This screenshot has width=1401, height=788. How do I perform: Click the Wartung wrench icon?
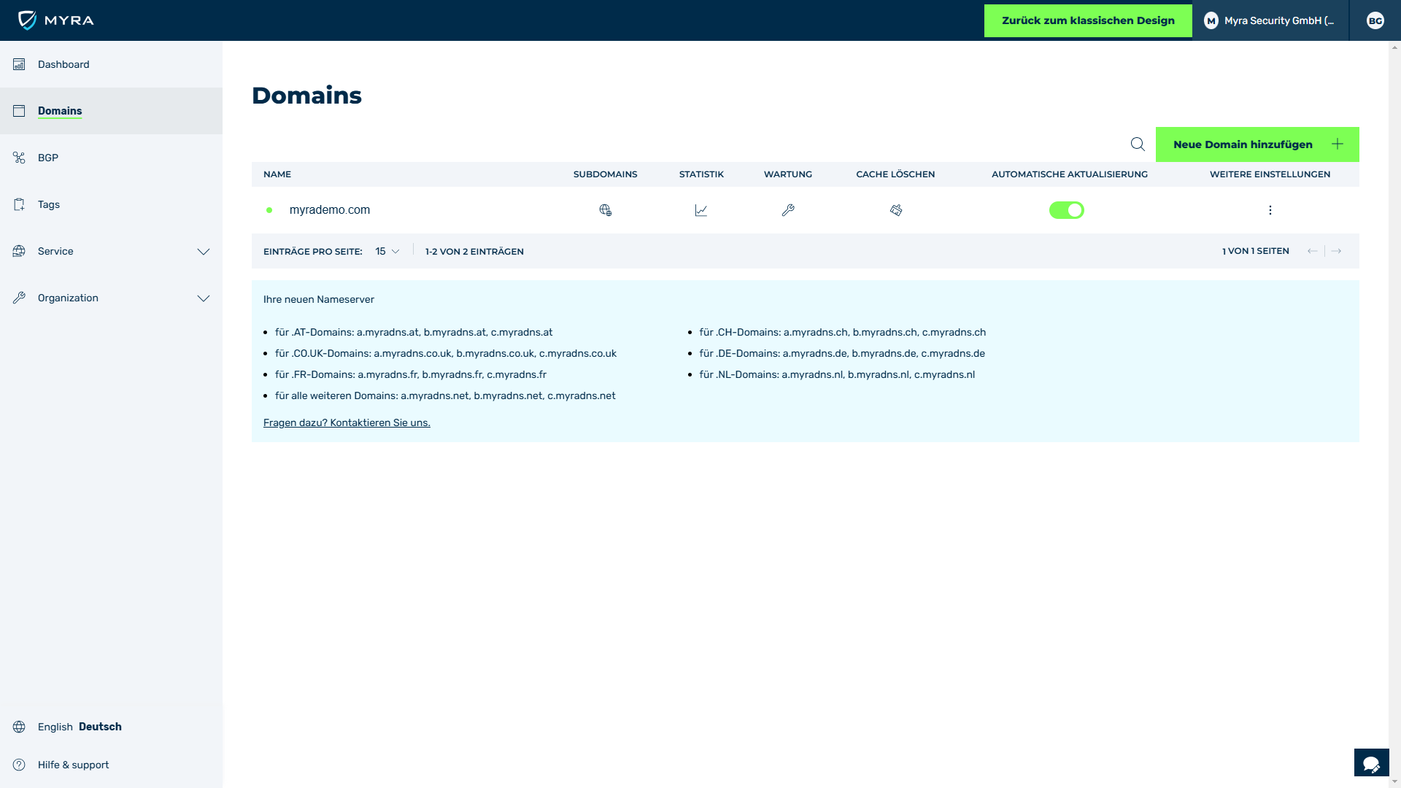pyautogui.click(x=788, y=209)
